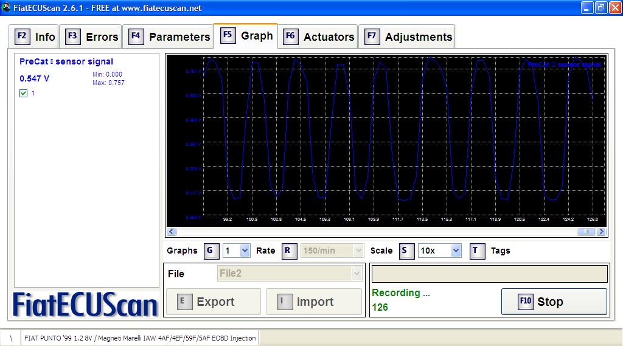This screenshot has width=623, height=346.
Task: Click the F6 key icon beside Actuators
Action: pyautogui.click(x=290, y=36)
